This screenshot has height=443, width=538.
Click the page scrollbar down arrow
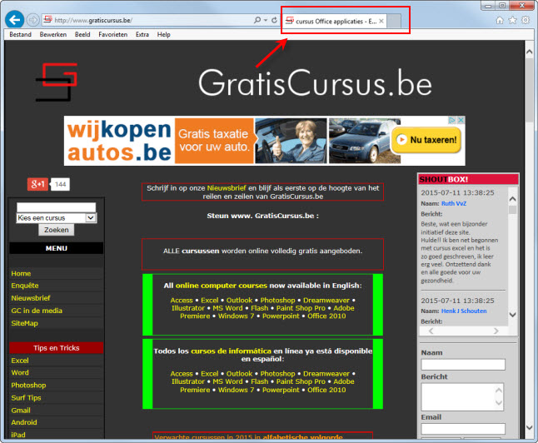529,427
